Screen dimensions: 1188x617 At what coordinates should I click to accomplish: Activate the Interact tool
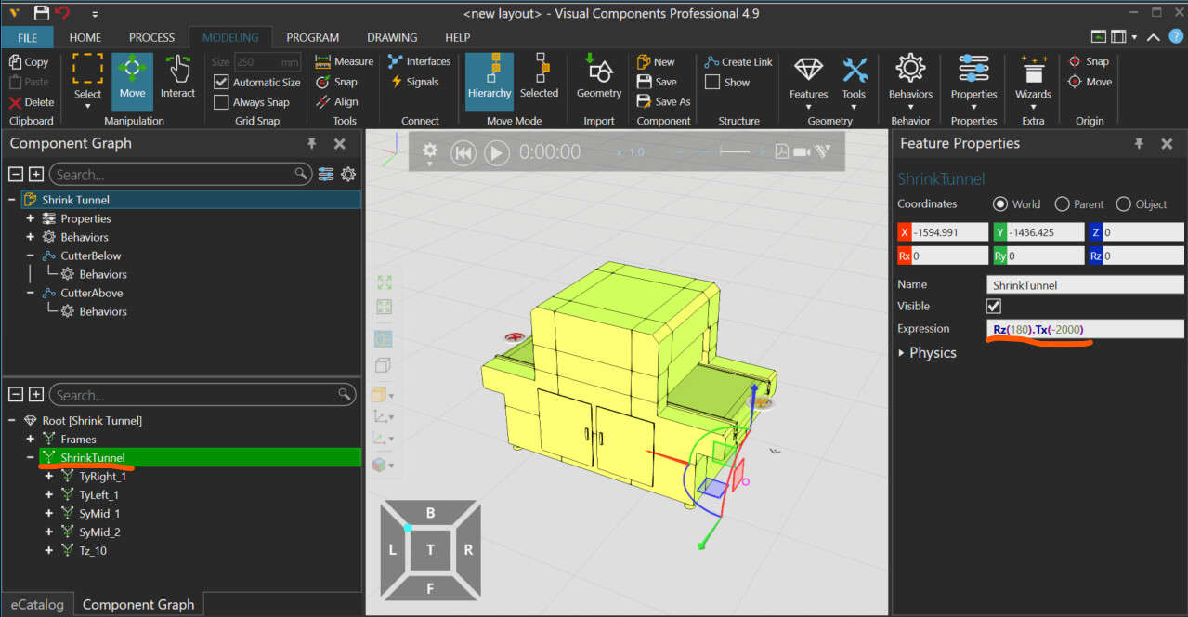[x=178, y=80]
